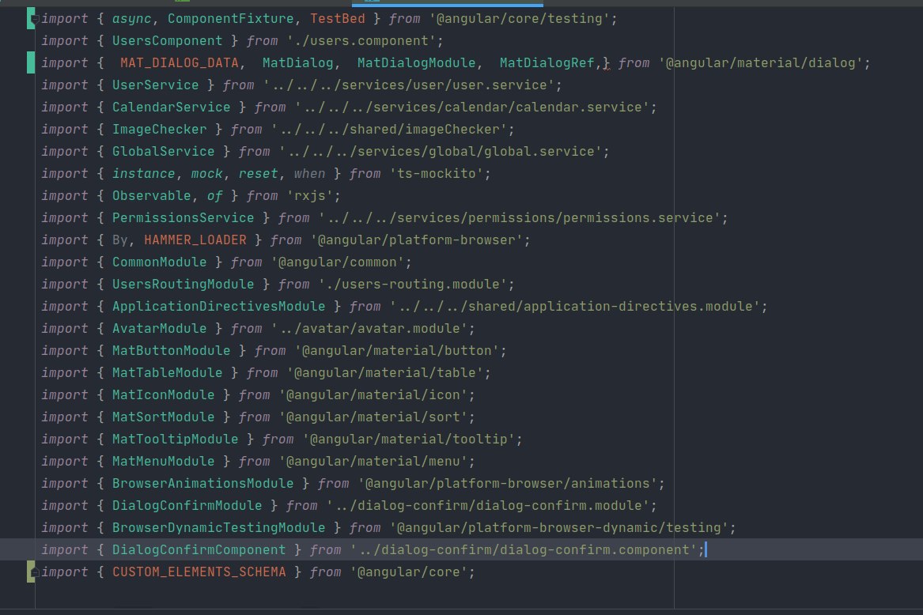Click the 'MatTableModule' identifier
This screenshot has height=615, width=923.
coord(167,372)
